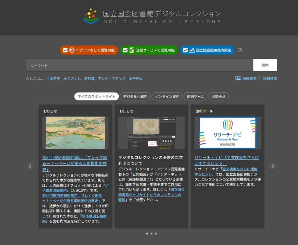Open the リサーチ・ナビ banner thumbnail
Viewport: 298px width, 245px height.
point(227,133)
